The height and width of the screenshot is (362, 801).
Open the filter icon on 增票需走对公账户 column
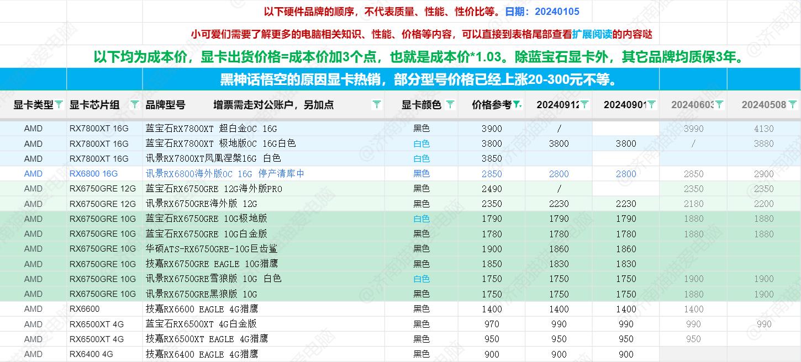377,104
